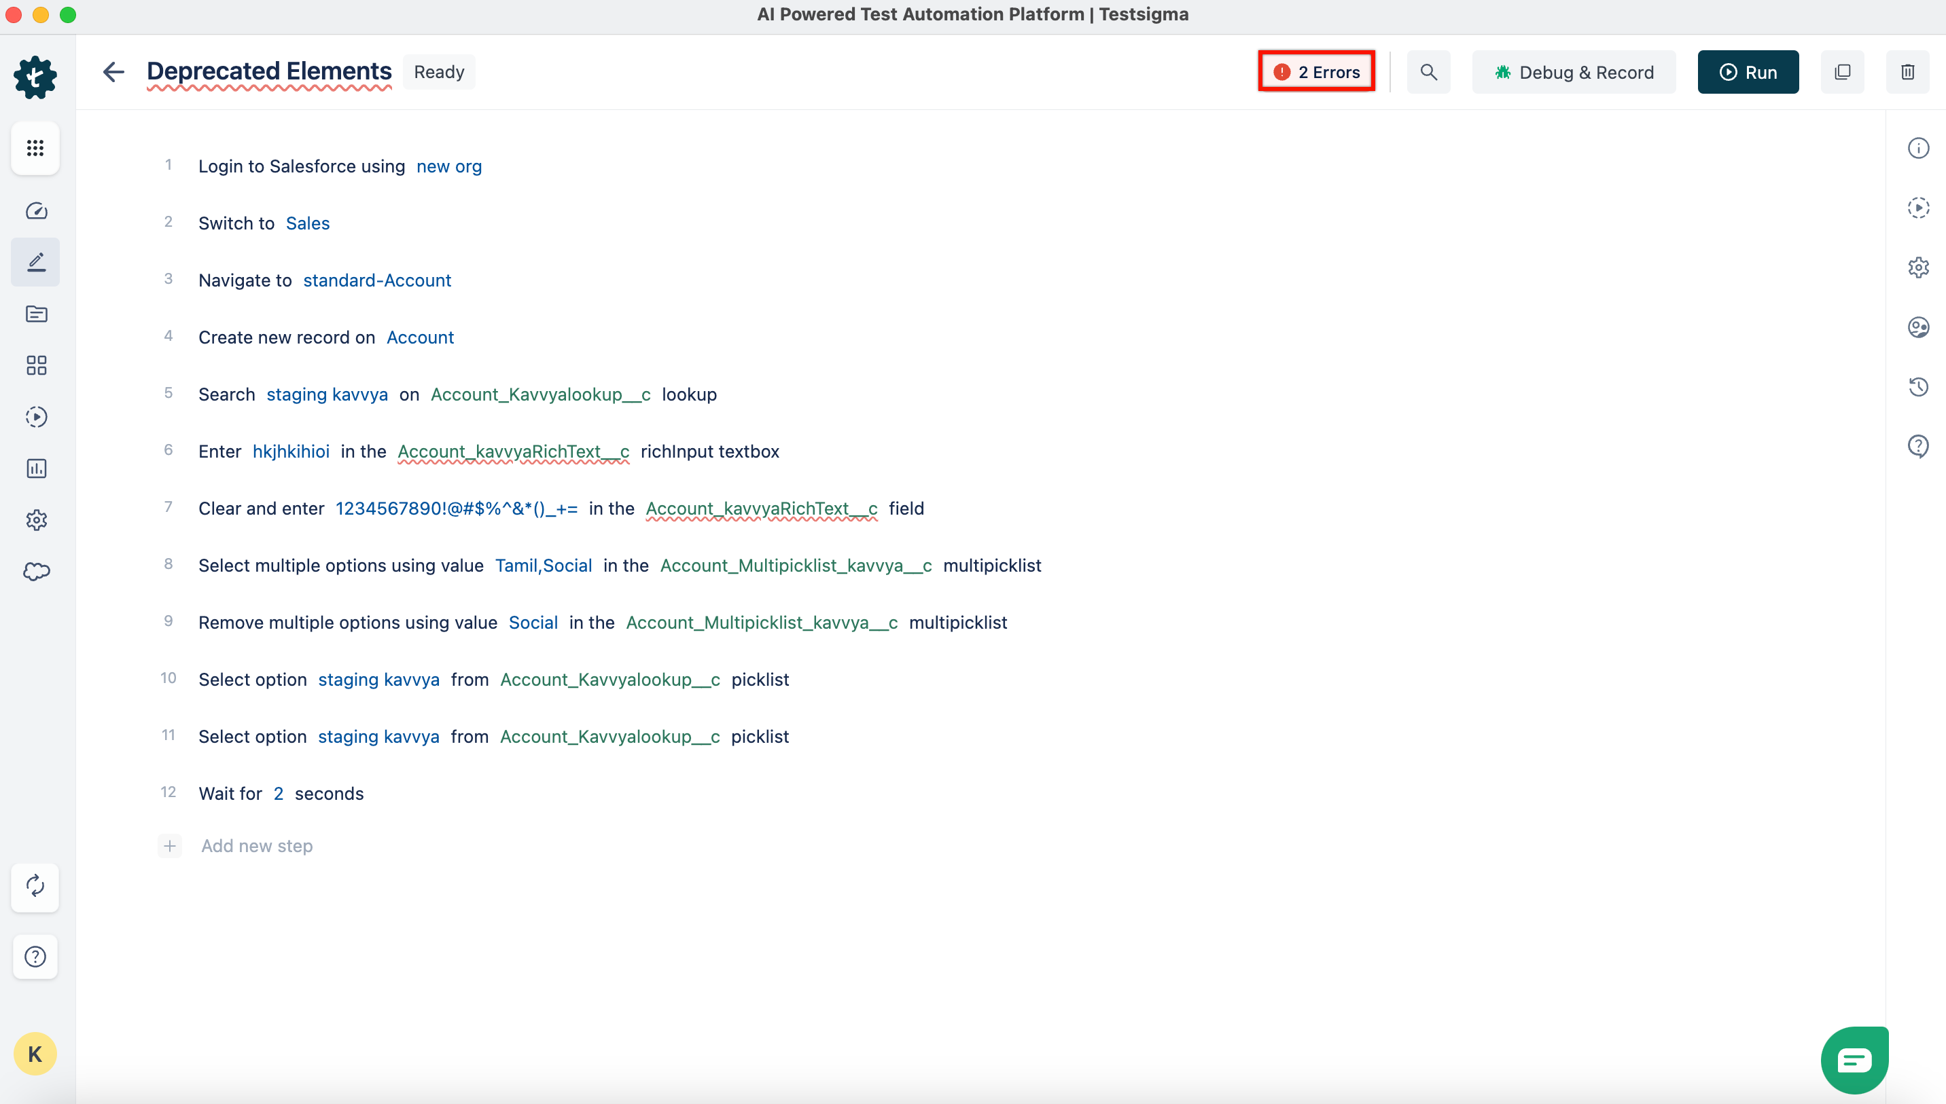The height and width of the screenshot is (1104, 1946).
Task: Click the copy test case icon
Action: [1843, 72]
